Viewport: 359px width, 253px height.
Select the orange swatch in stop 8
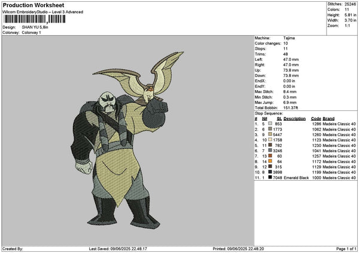tap(270, 161)
